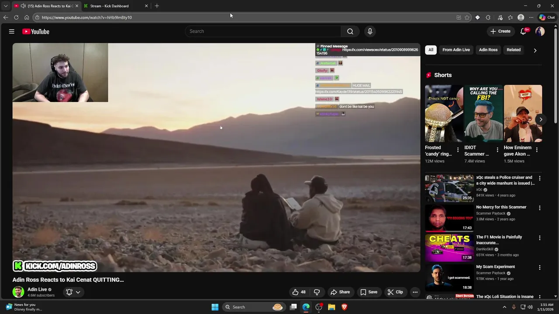Select the Adin Ross filter chip

[488, 50]
